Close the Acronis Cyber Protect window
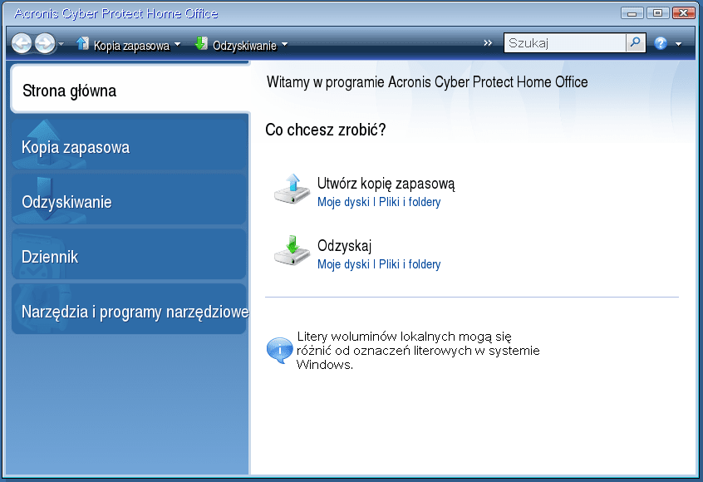 pyautogui.click(x=684, y=13)
